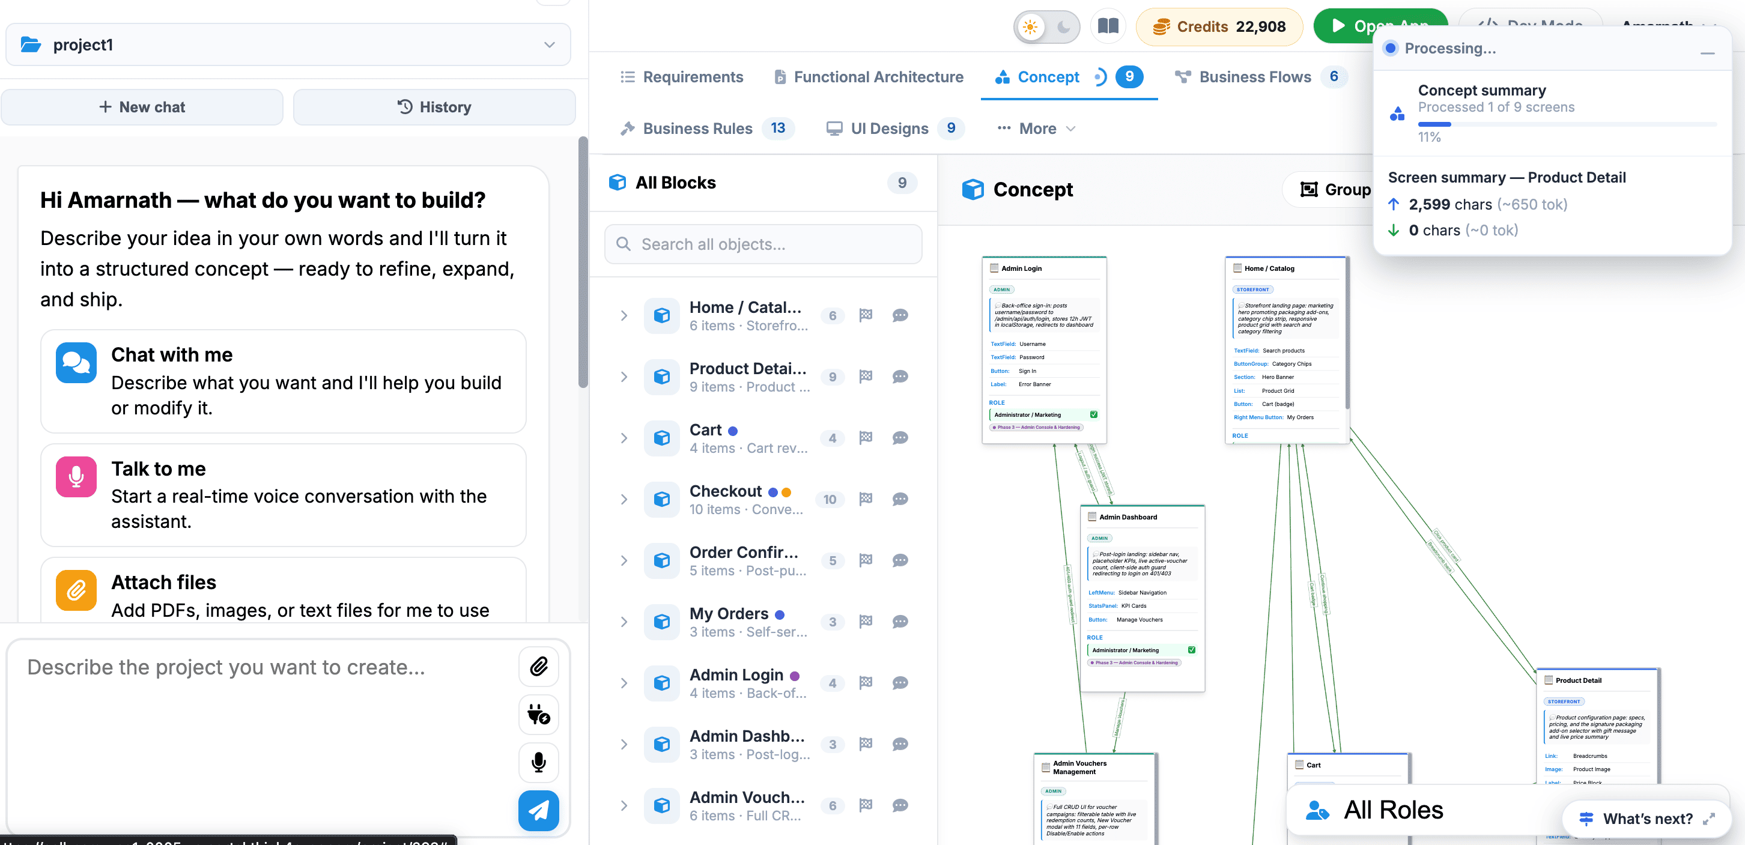Click the What's next? button
Screen dimensions: 1745x845
click(x=1646, y=819)
